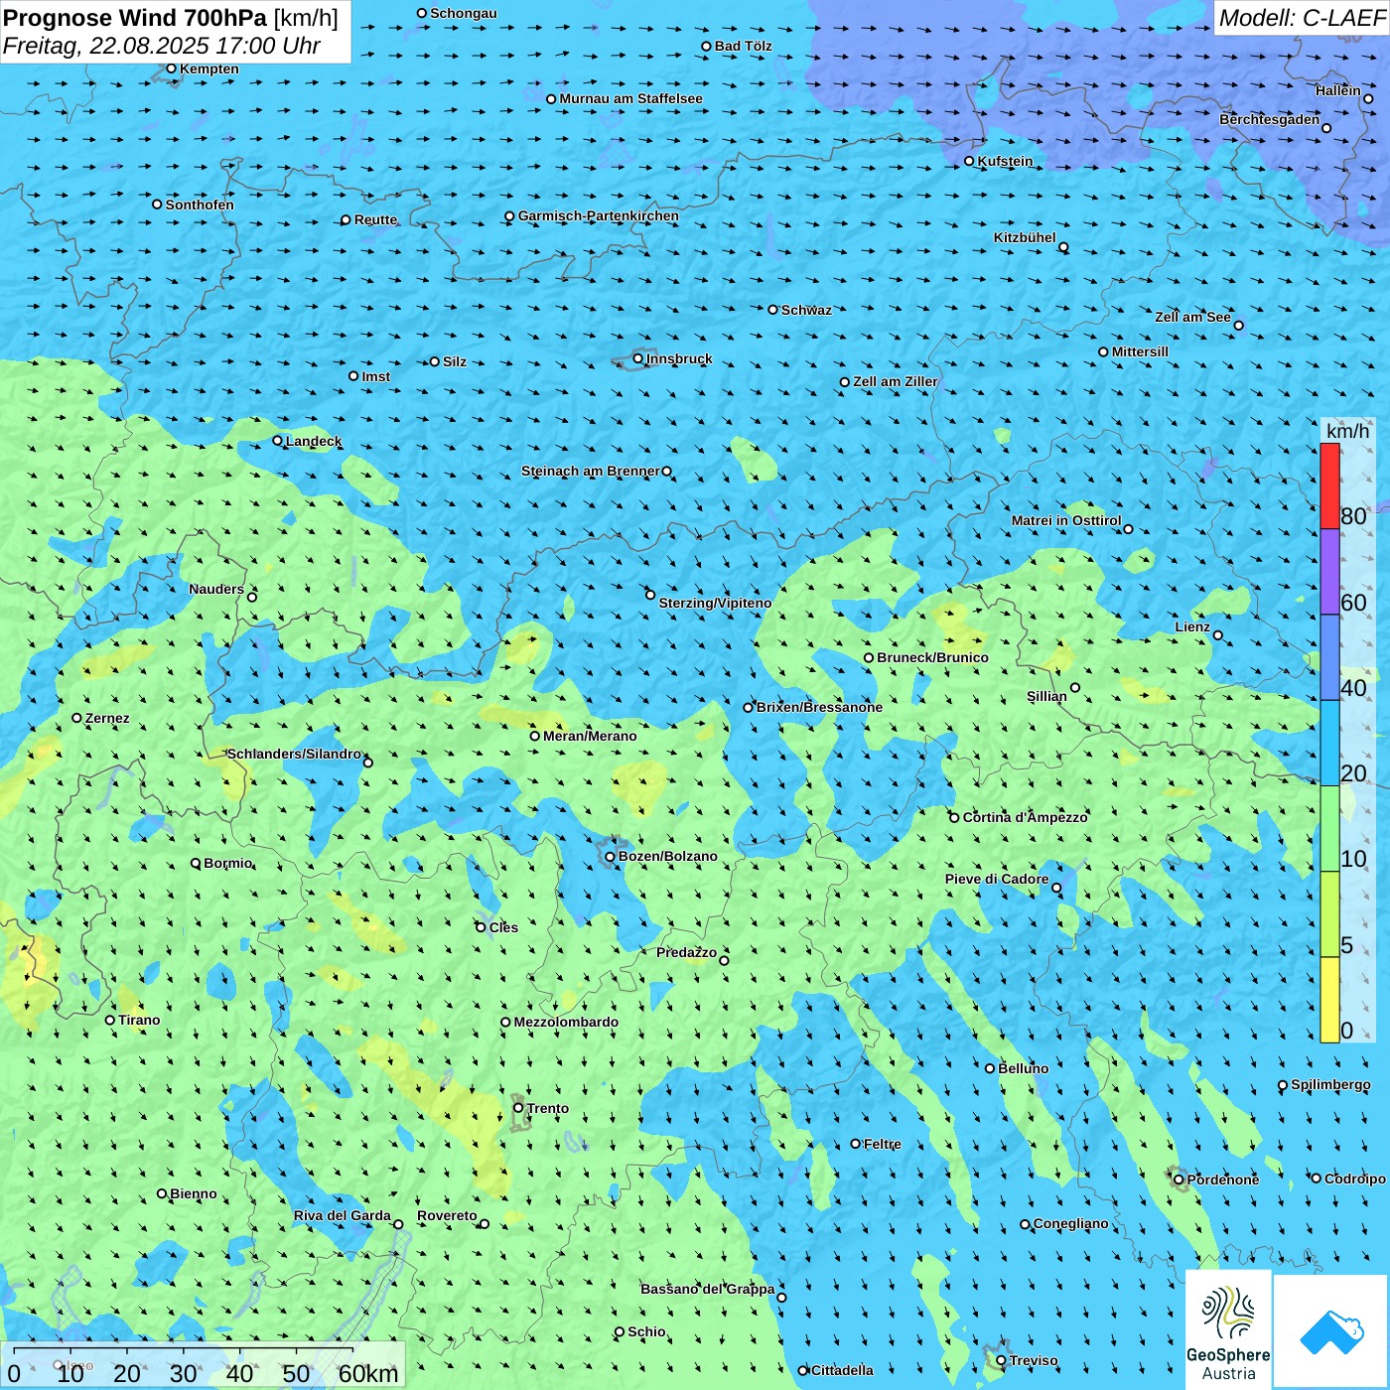This screenshot has width=1390, height=1390.
Task: Click the "Bassano del Grappa" map label
Action: 708,1289
